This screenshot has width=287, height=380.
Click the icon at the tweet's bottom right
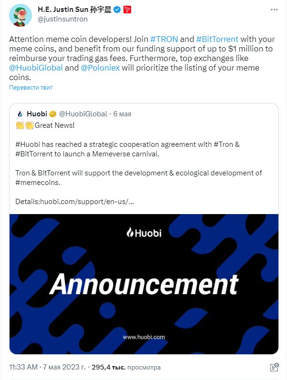tap(274, 368)
